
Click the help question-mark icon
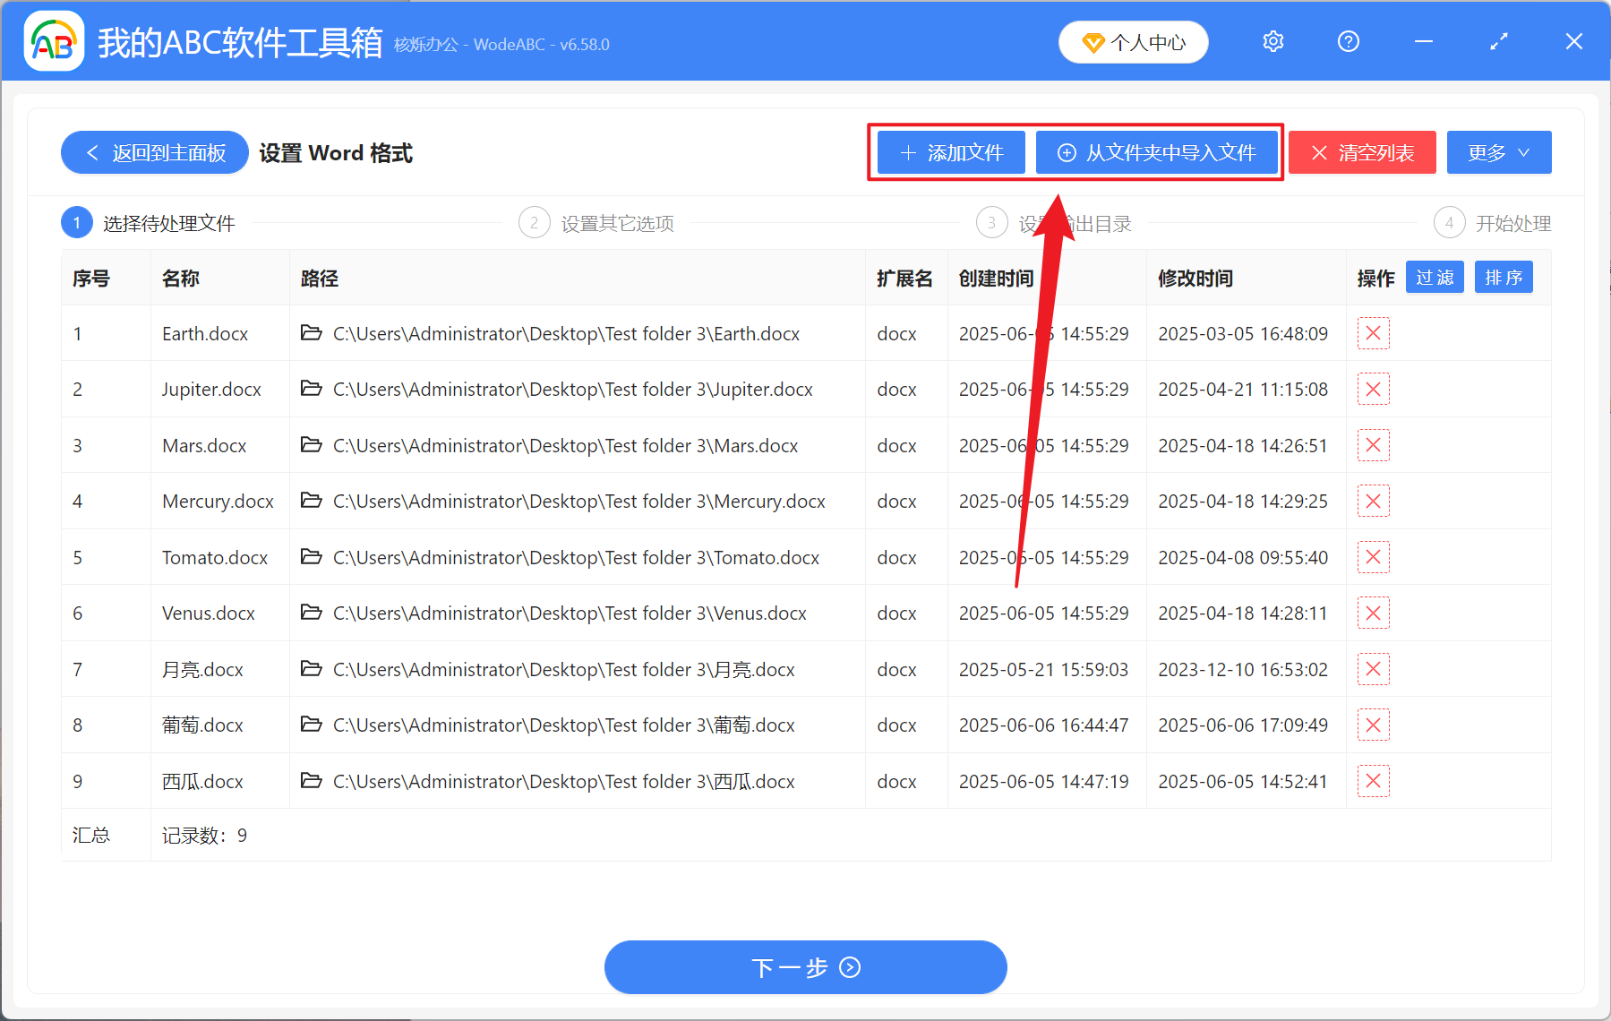point(1348,41)
